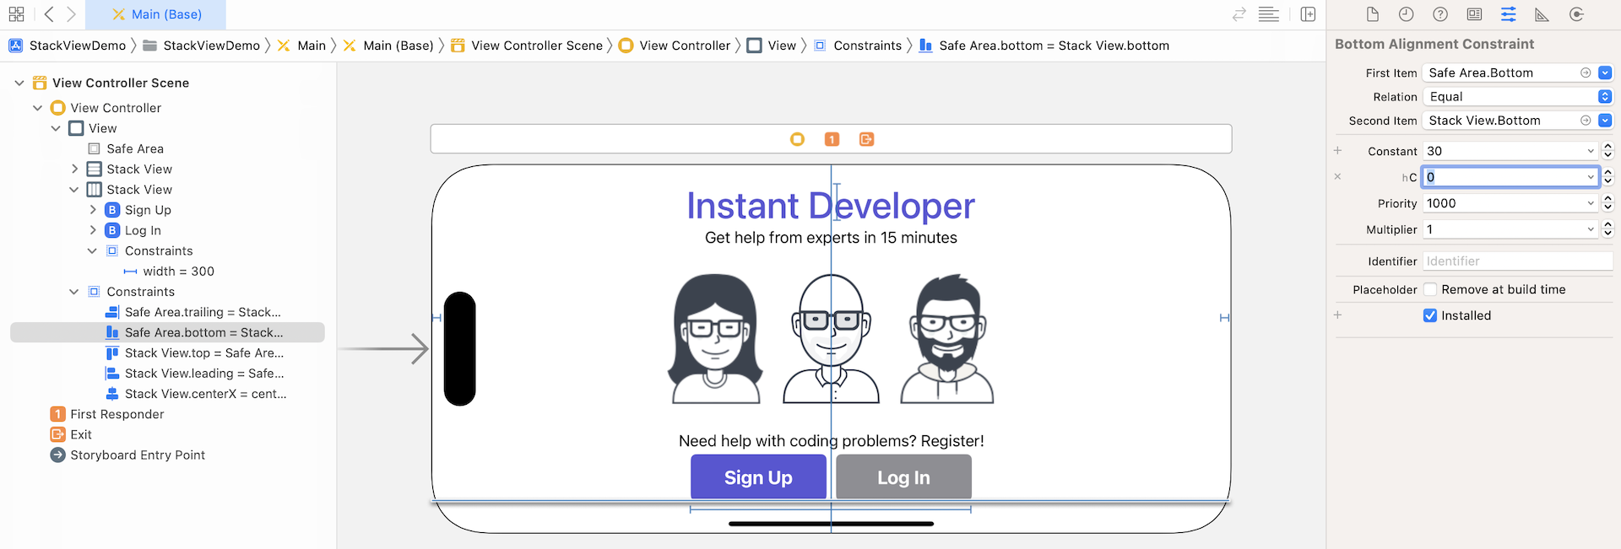This screenshot has height=549, width=1621.
Task: Open the related items grid menu
Action: coord(16,14)
